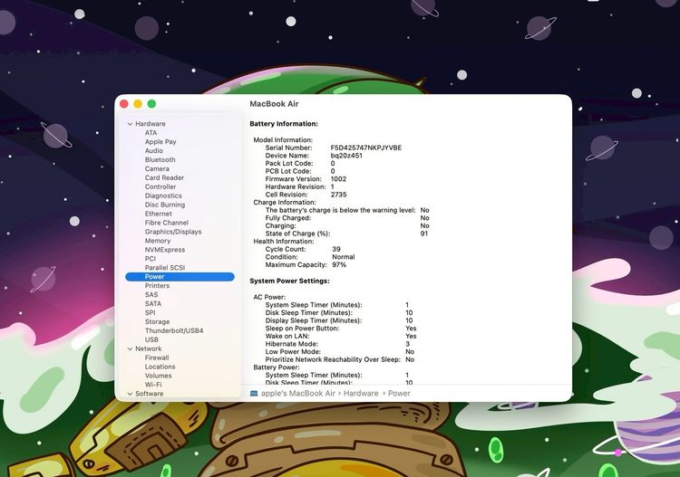Select NVMExpress in the sidebar
The width and height of the screenshot is (680, 477).
click(x=165, y=250)
